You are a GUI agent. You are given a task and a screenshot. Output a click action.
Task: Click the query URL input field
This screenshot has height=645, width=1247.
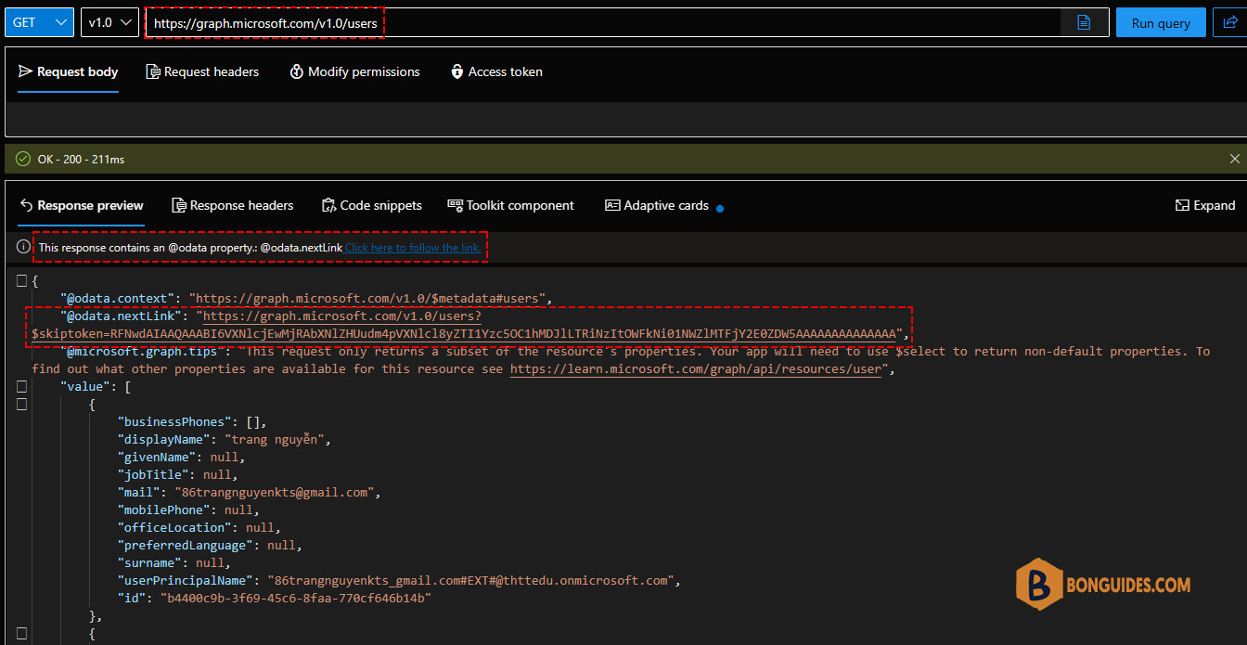pyautogui.click(x=601, y=23)
